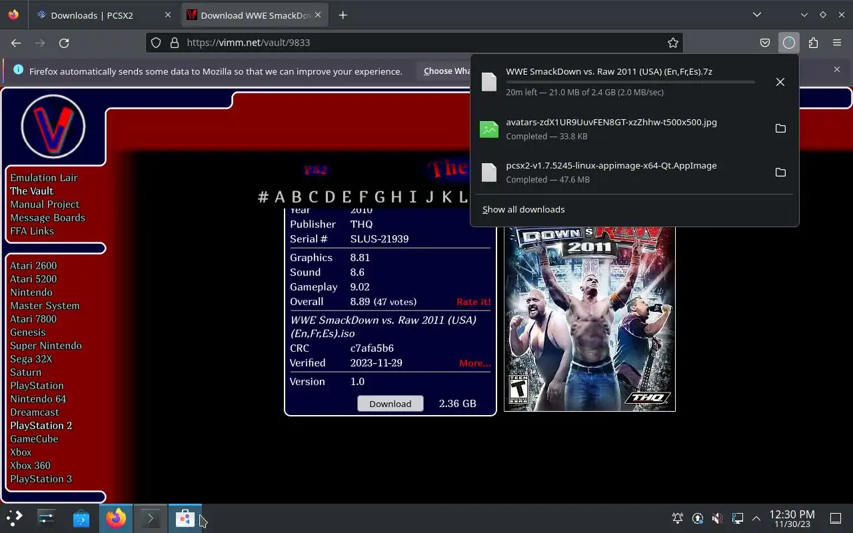Click the padlock site information icon
853x533 pixels.
175,43
